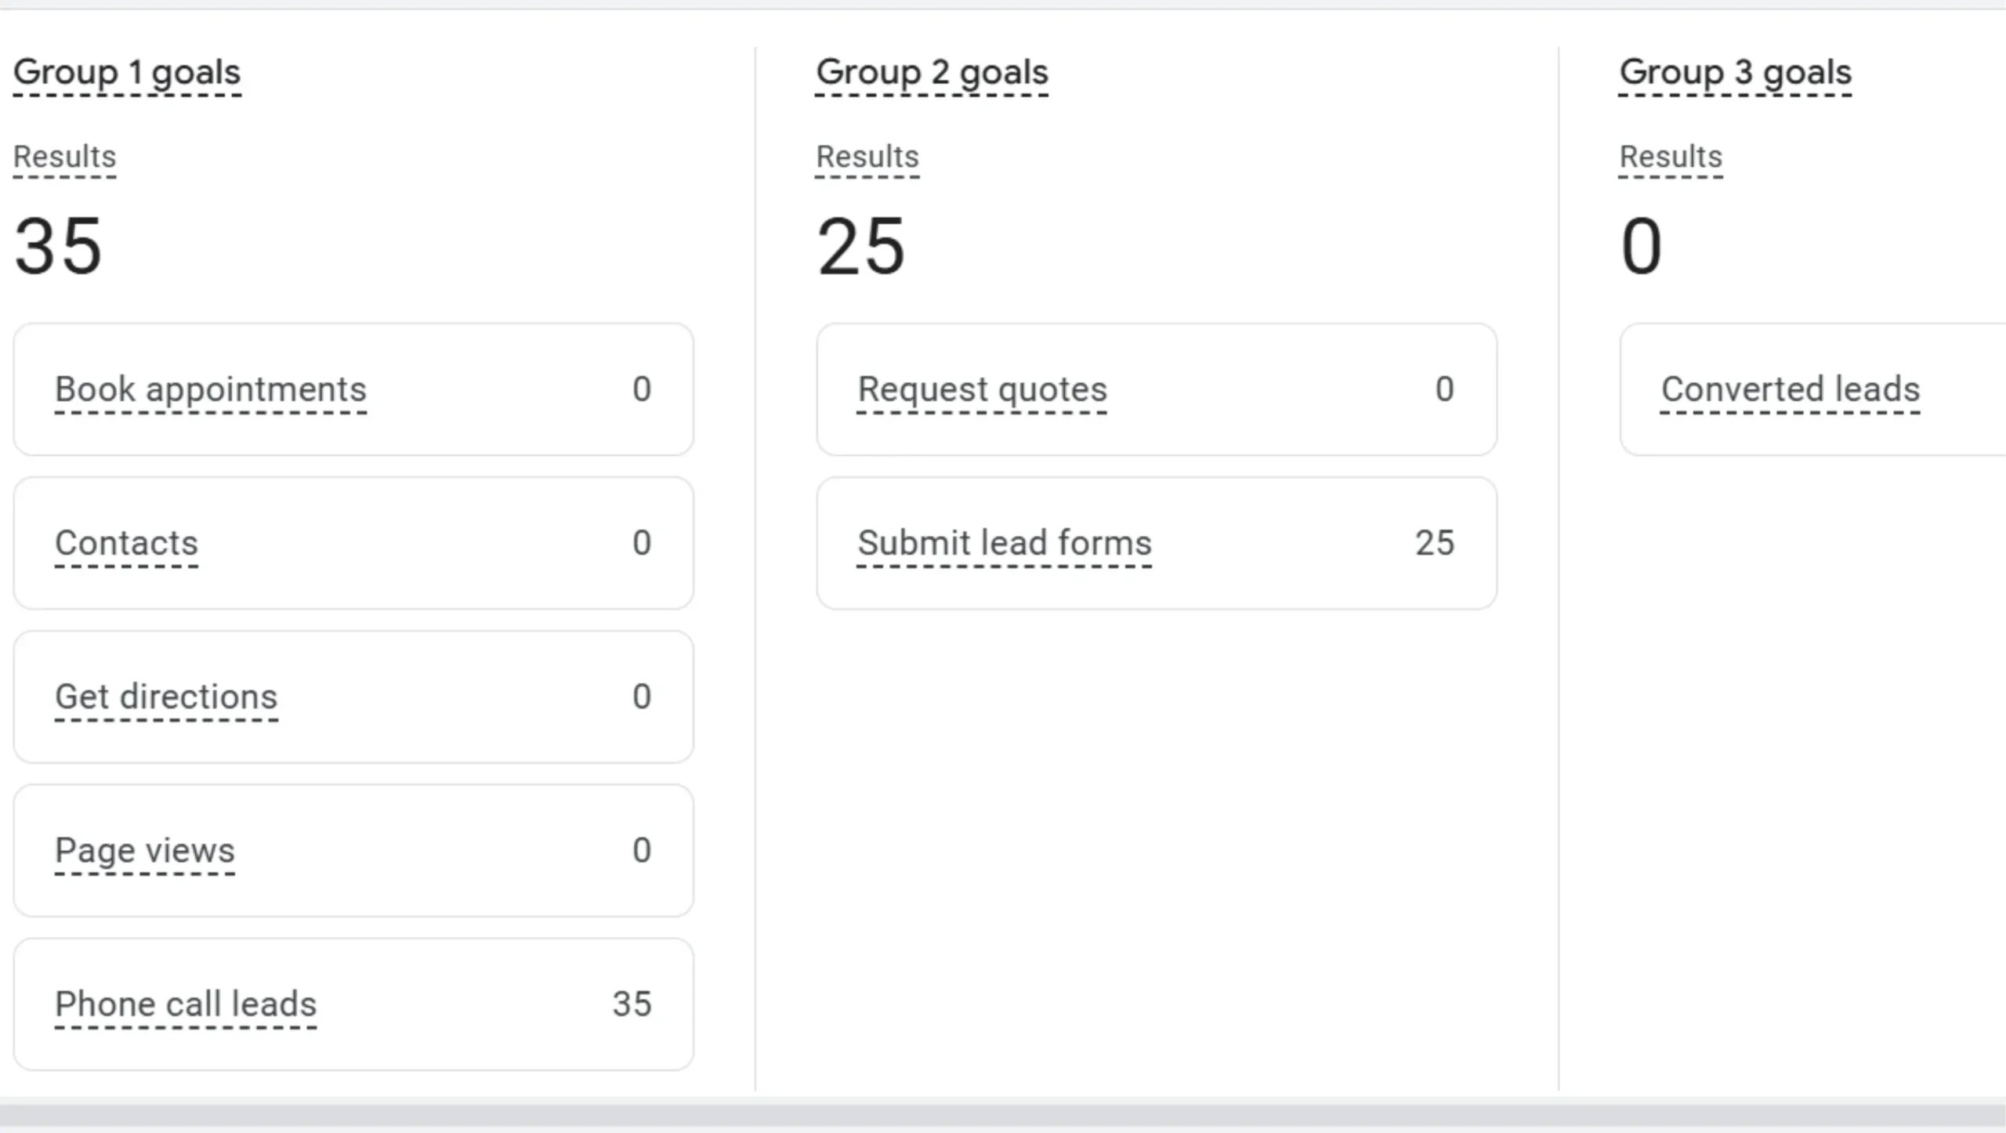This screenshot has height=1133, width=2006.
Task: Click the Submit lead forms count 25
Action: [x=1435, y=543]
